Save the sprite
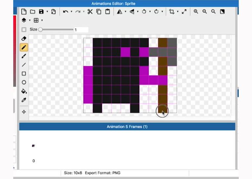 [x=41, y=12]
